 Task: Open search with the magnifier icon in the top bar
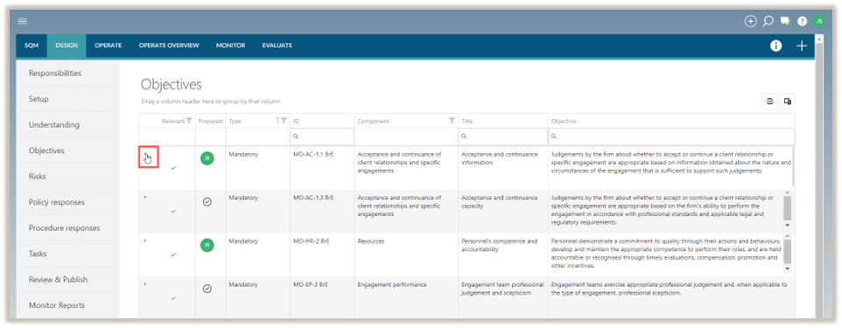768,22
